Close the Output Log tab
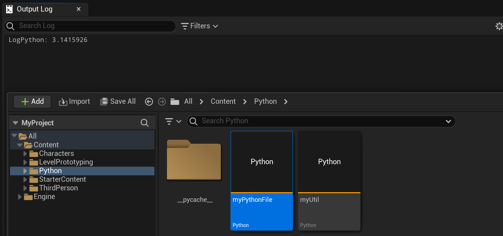Image resolution: width=503 pixels, height=236 pixels. point(79,9)
